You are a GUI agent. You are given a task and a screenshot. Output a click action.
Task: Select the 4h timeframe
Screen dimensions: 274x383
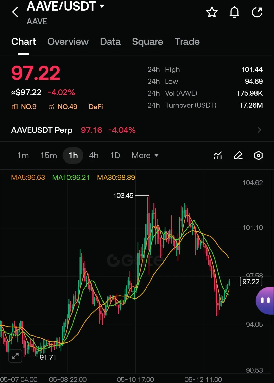pos(94,155)
